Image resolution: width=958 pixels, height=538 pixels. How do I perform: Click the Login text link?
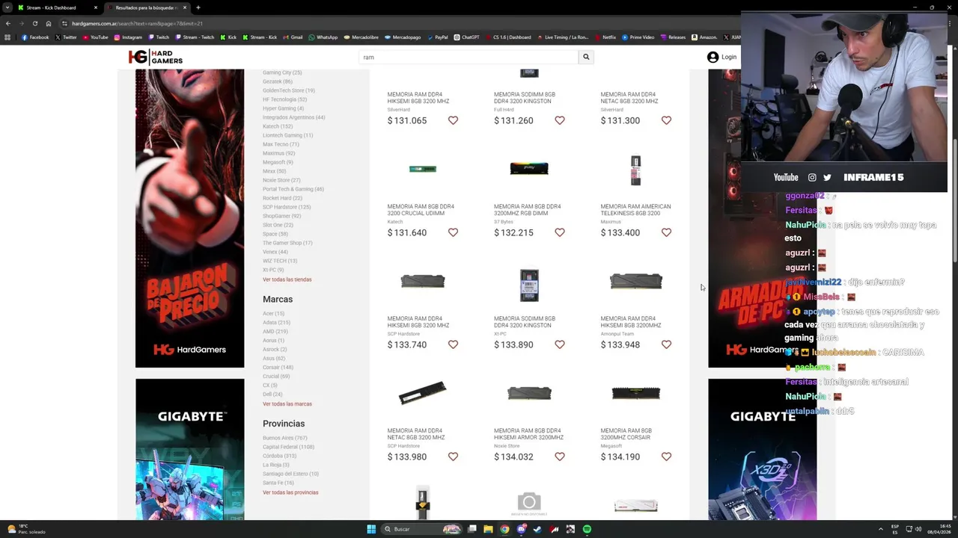coord(729,57)
